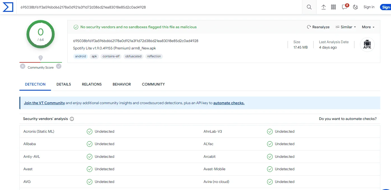Vote positive with the check community icon

pyautogui.click(x=59, y=66)
